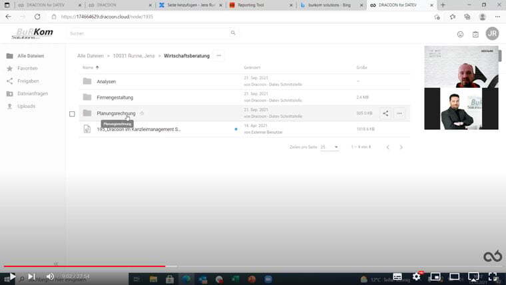Open browser settings and more menu
This screenshot has width=506, height=285.
click(x=497, y=17)
